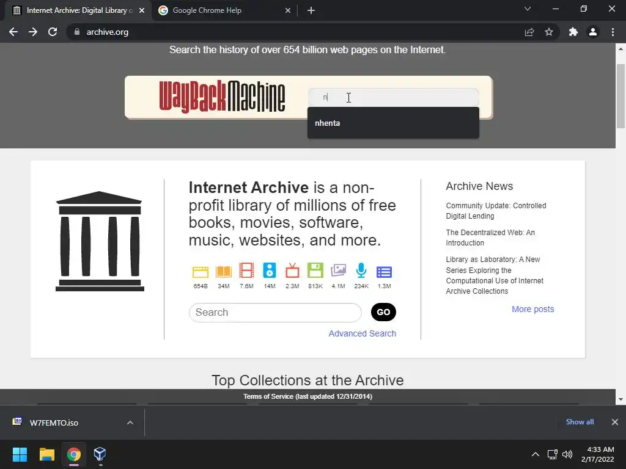626x469 pixels.
Task: Go forward with the browser forward arrow
Action: [33, 32]
